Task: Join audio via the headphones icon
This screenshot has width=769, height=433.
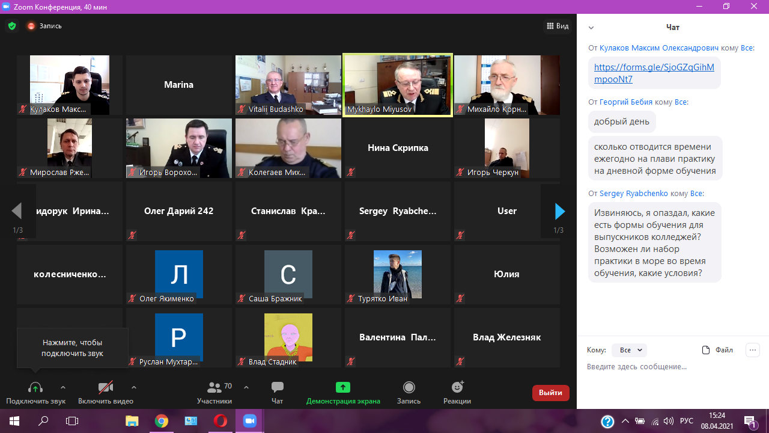Action: pos(35,388)
